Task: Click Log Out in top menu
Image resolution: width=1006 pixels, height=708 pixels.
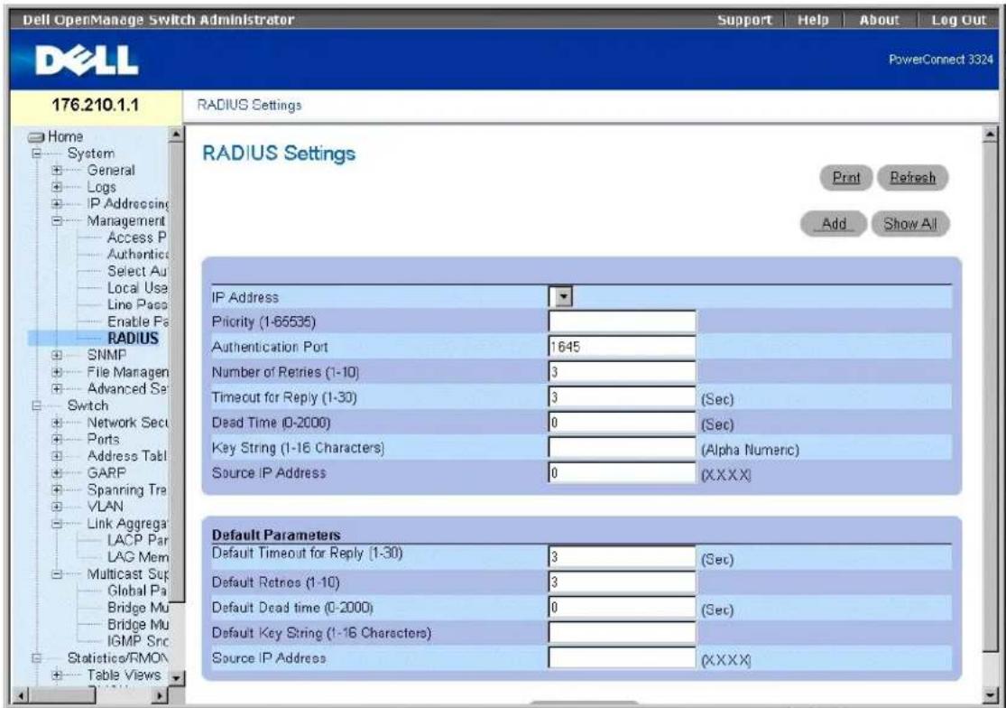Action: [x=958, y=20]
